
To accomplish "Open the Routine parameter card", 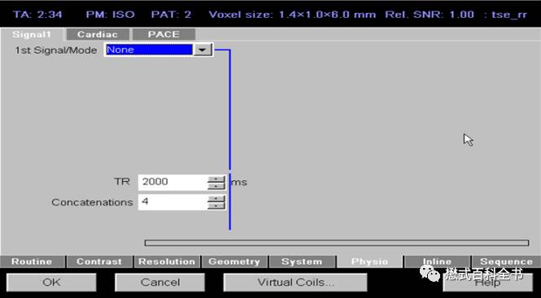I will [x=32, y=261].
